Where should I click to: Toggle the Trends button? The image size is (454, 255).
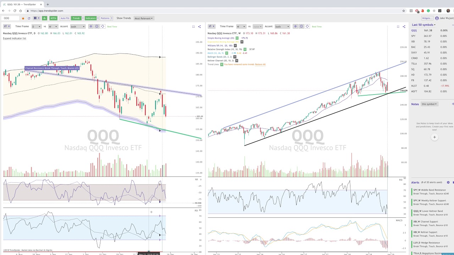(x=76, y=18)
